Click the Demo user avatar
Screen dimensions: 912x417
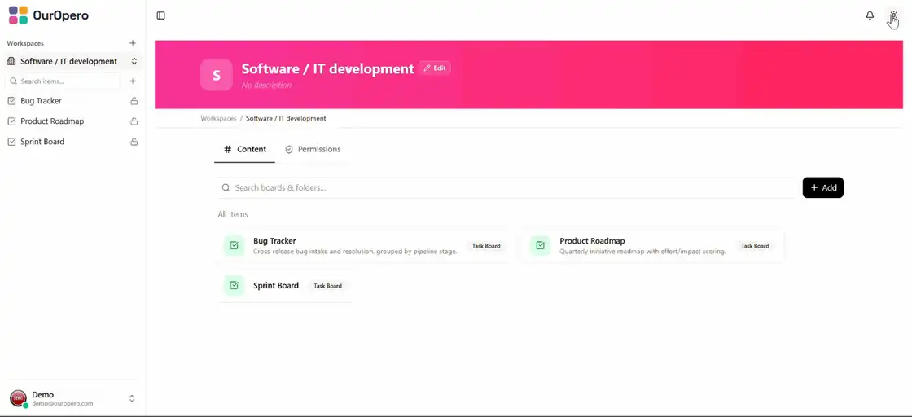[x=18, y=398]
